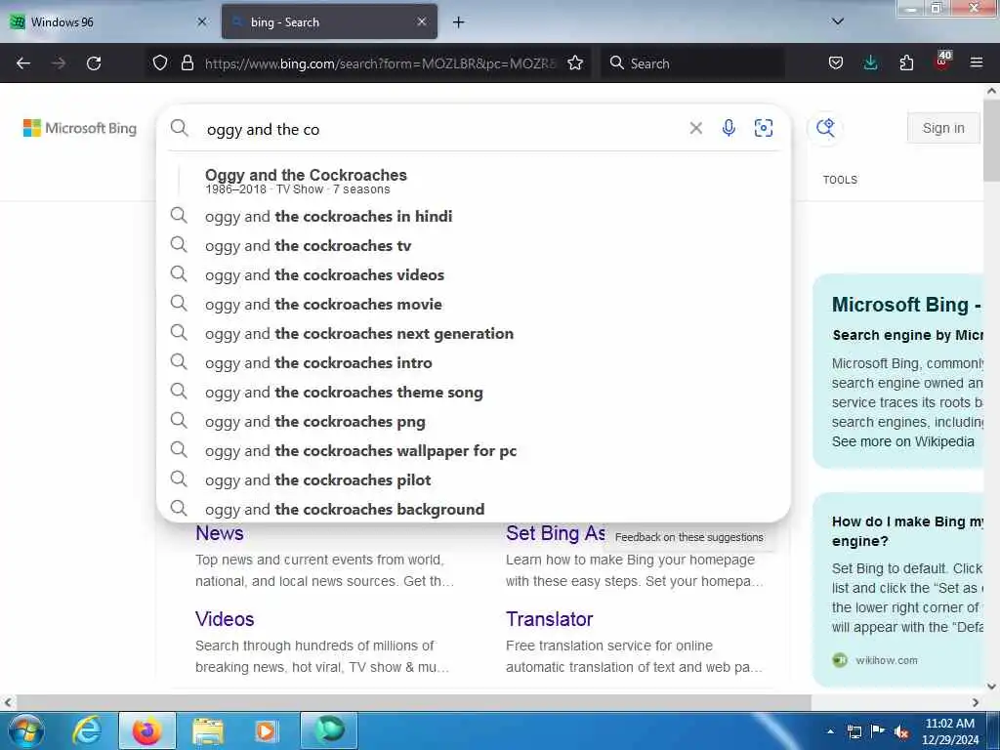This screenshot has width=1000, height=750.
Task: Open the Translator link
Action: pos(549,619)
